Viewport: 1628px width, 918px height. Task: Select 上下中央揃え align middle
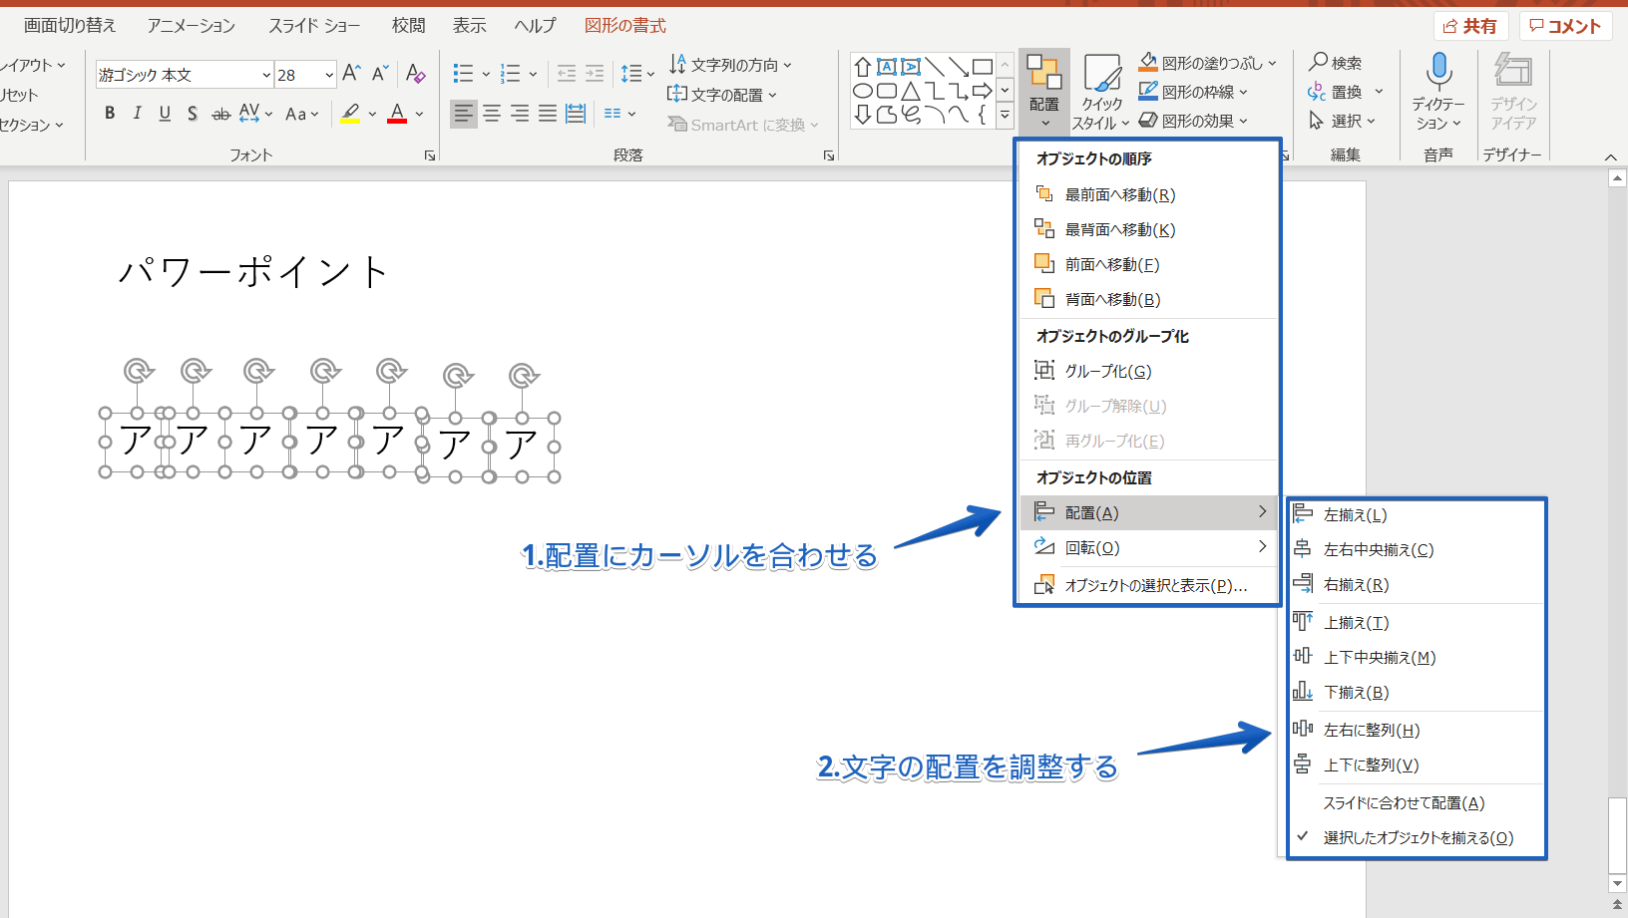[x=1417, y=658]
